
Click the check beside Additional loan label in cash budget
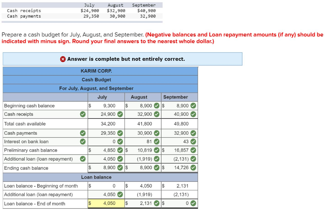(83, 159)
